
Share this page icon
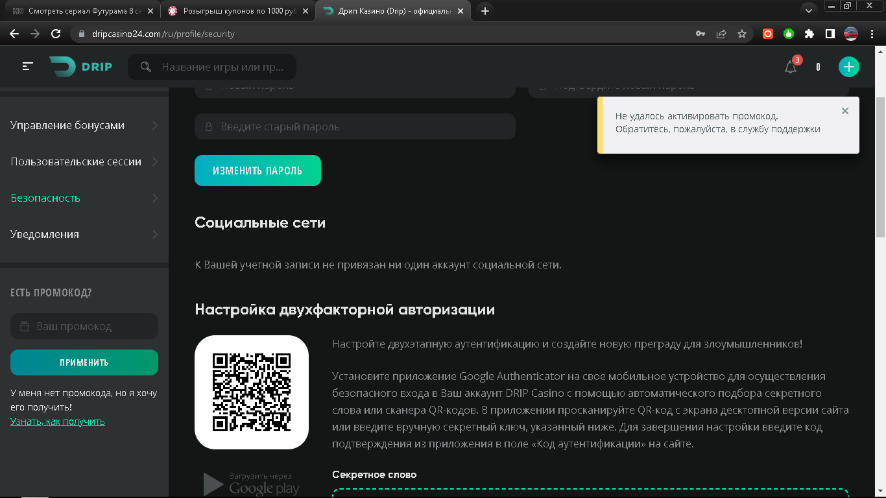[721, 34]
